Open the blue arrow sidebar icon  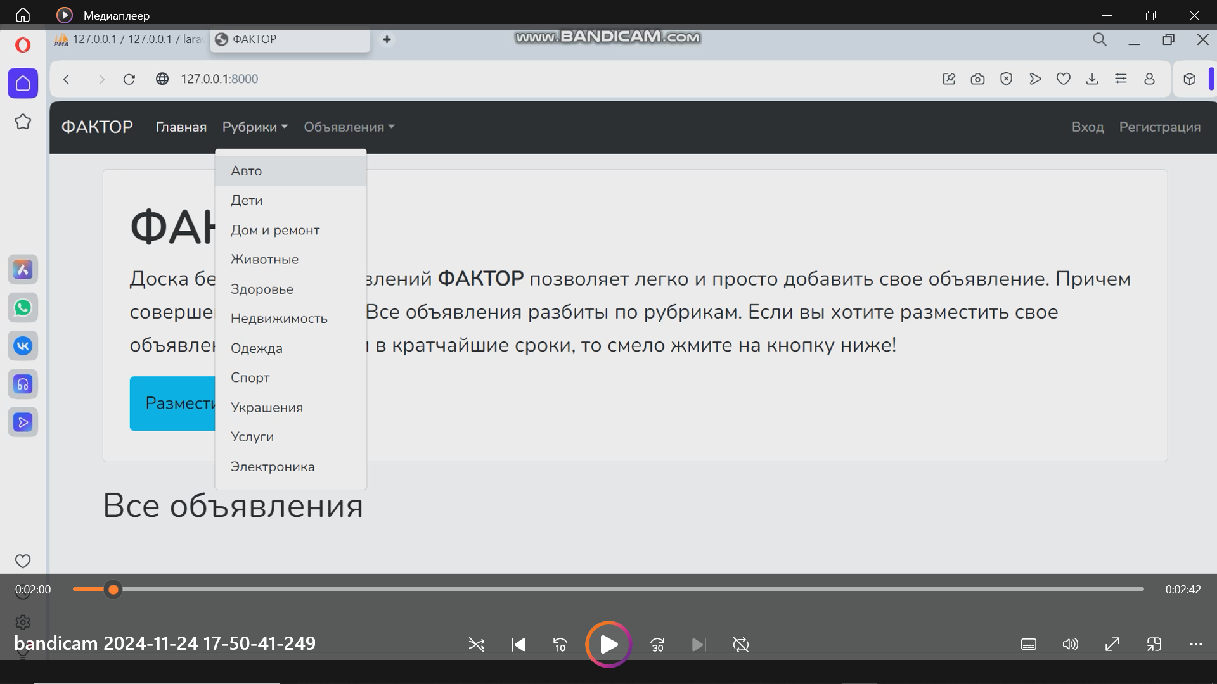pyautogui.click(x=23, y=422)
